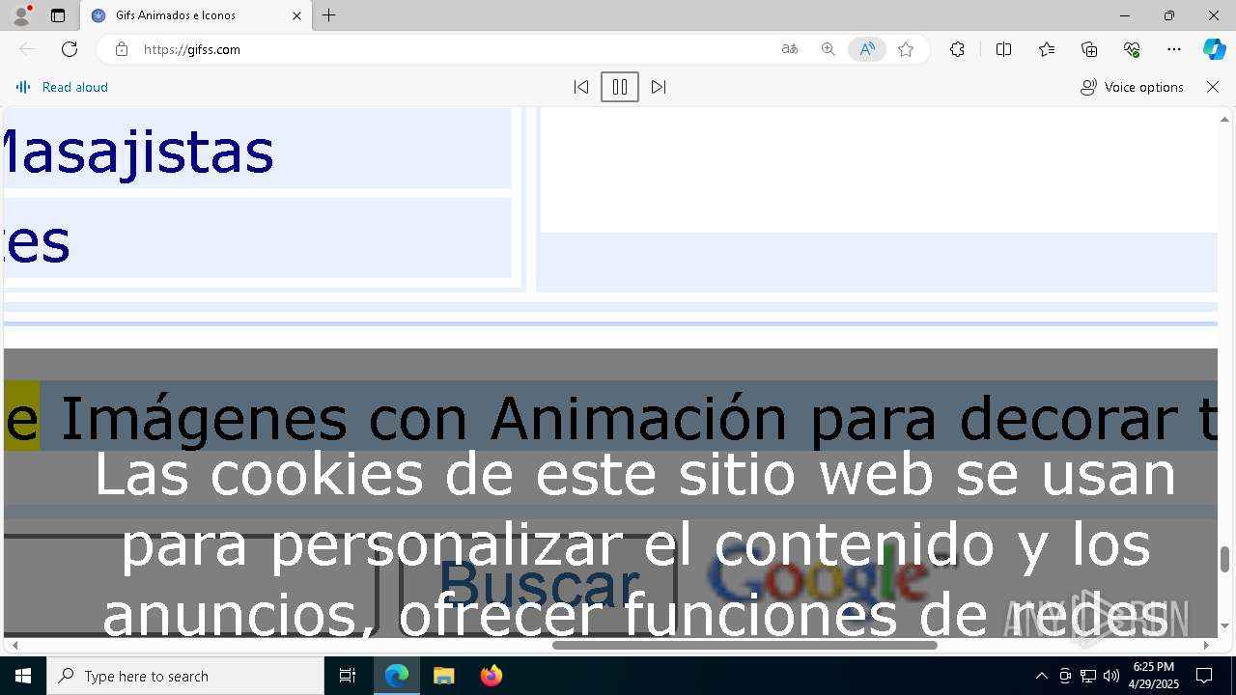
Task: Click the Masajistas link
Action: [139, 151]
